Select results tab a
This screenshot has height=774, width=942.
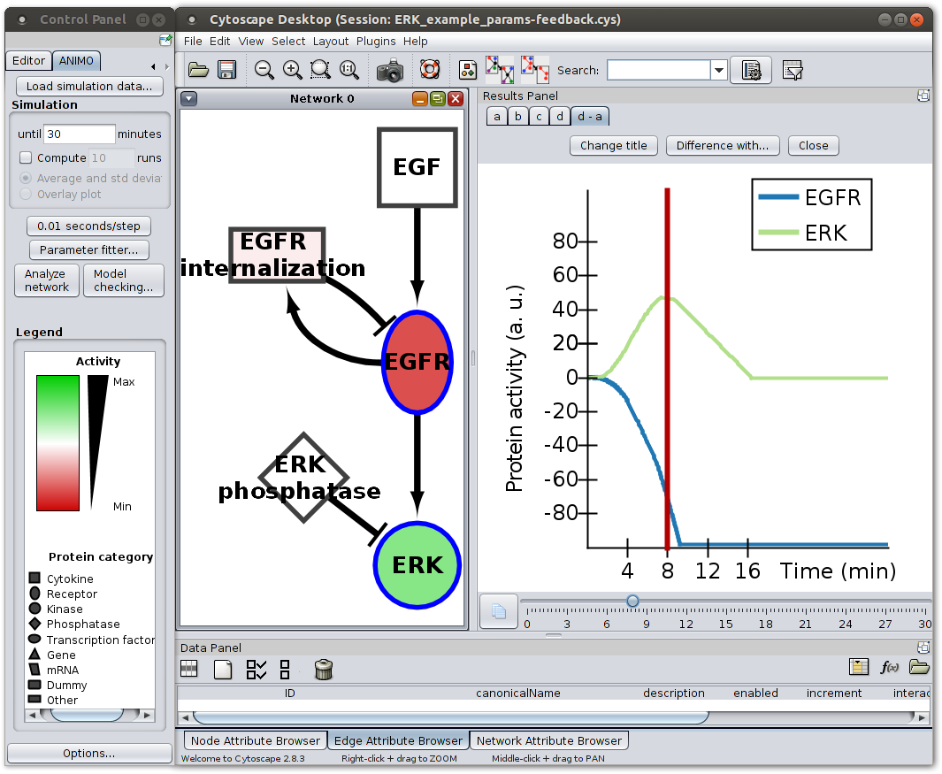pyautogui.click(x=497, y=116)
